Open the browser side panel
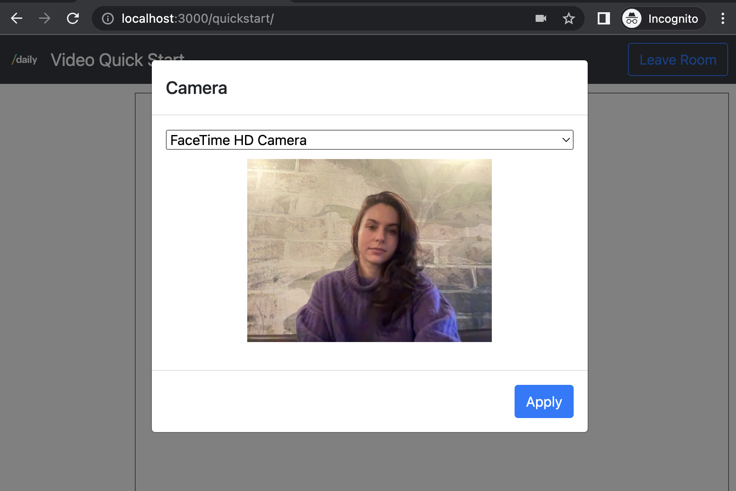The image size is (736, 491). [x=603, y=18]
